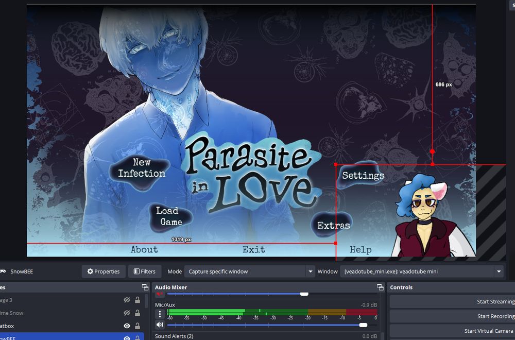This screenshot has width=515, height=340.
Task: Start Streaming from Controls
Action: click(452, 301)
